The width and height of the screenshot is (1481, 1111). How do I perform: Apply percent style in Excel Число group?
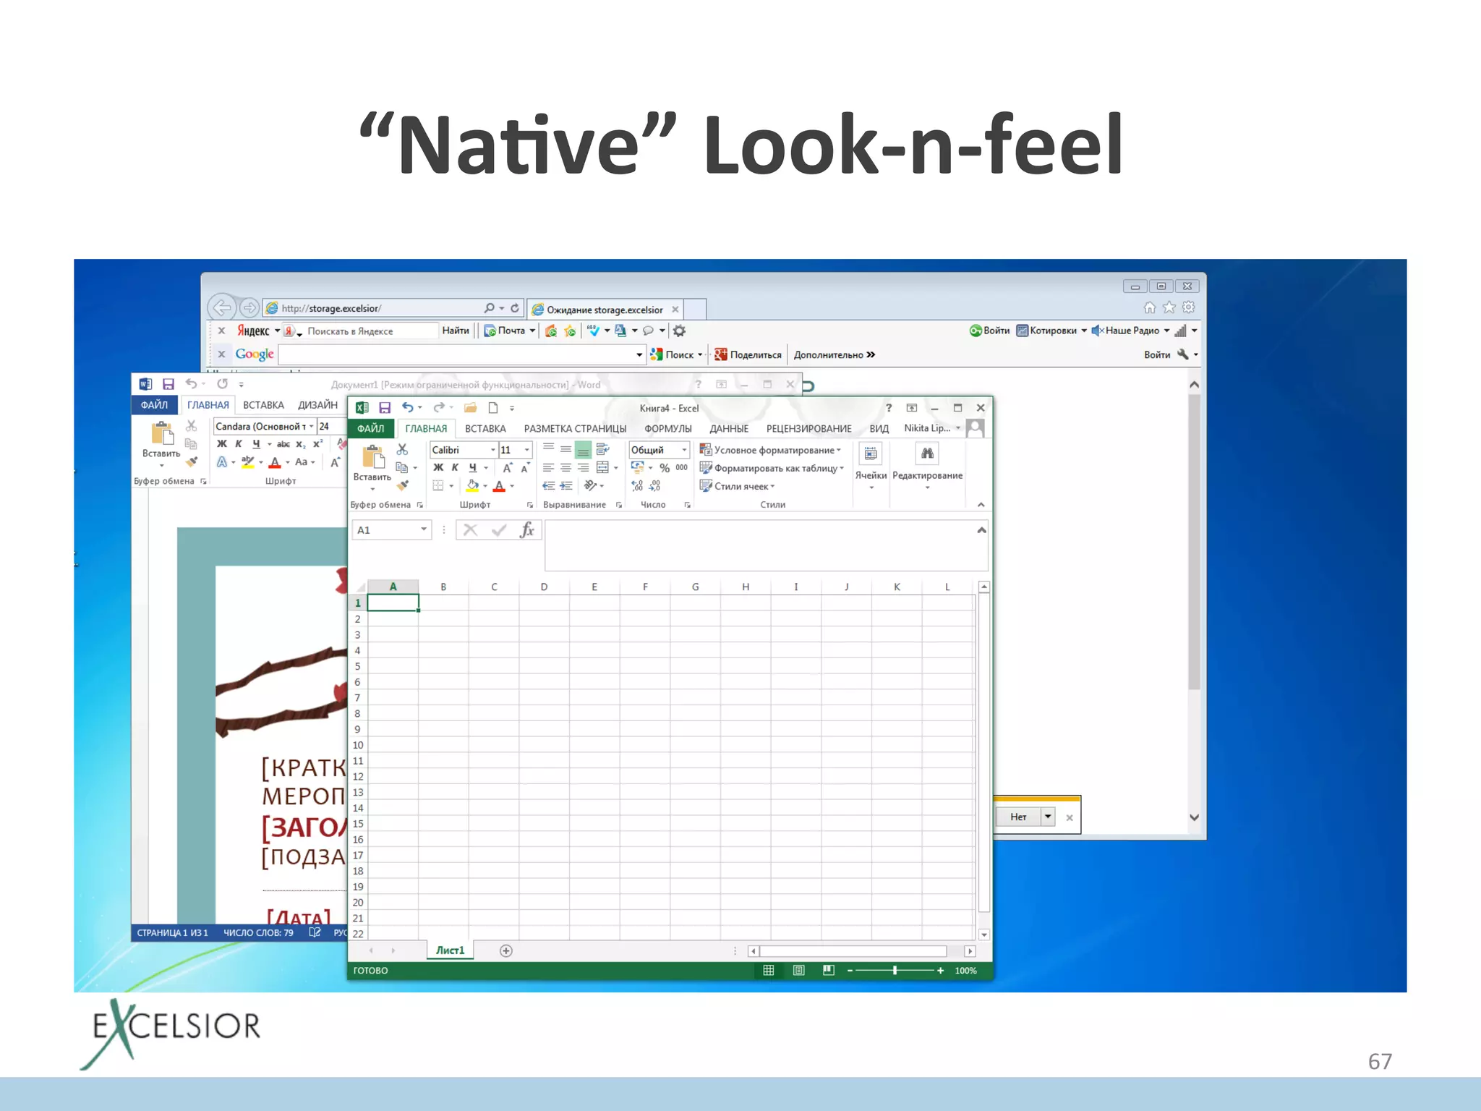click(665, 468)
